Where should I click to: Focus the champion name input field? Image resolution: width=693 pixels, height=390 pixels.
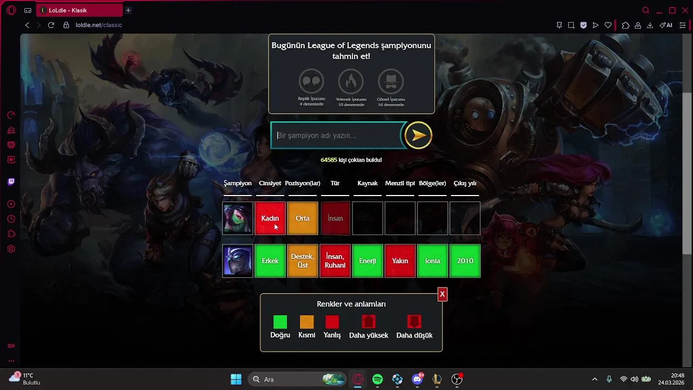(337, 135)
